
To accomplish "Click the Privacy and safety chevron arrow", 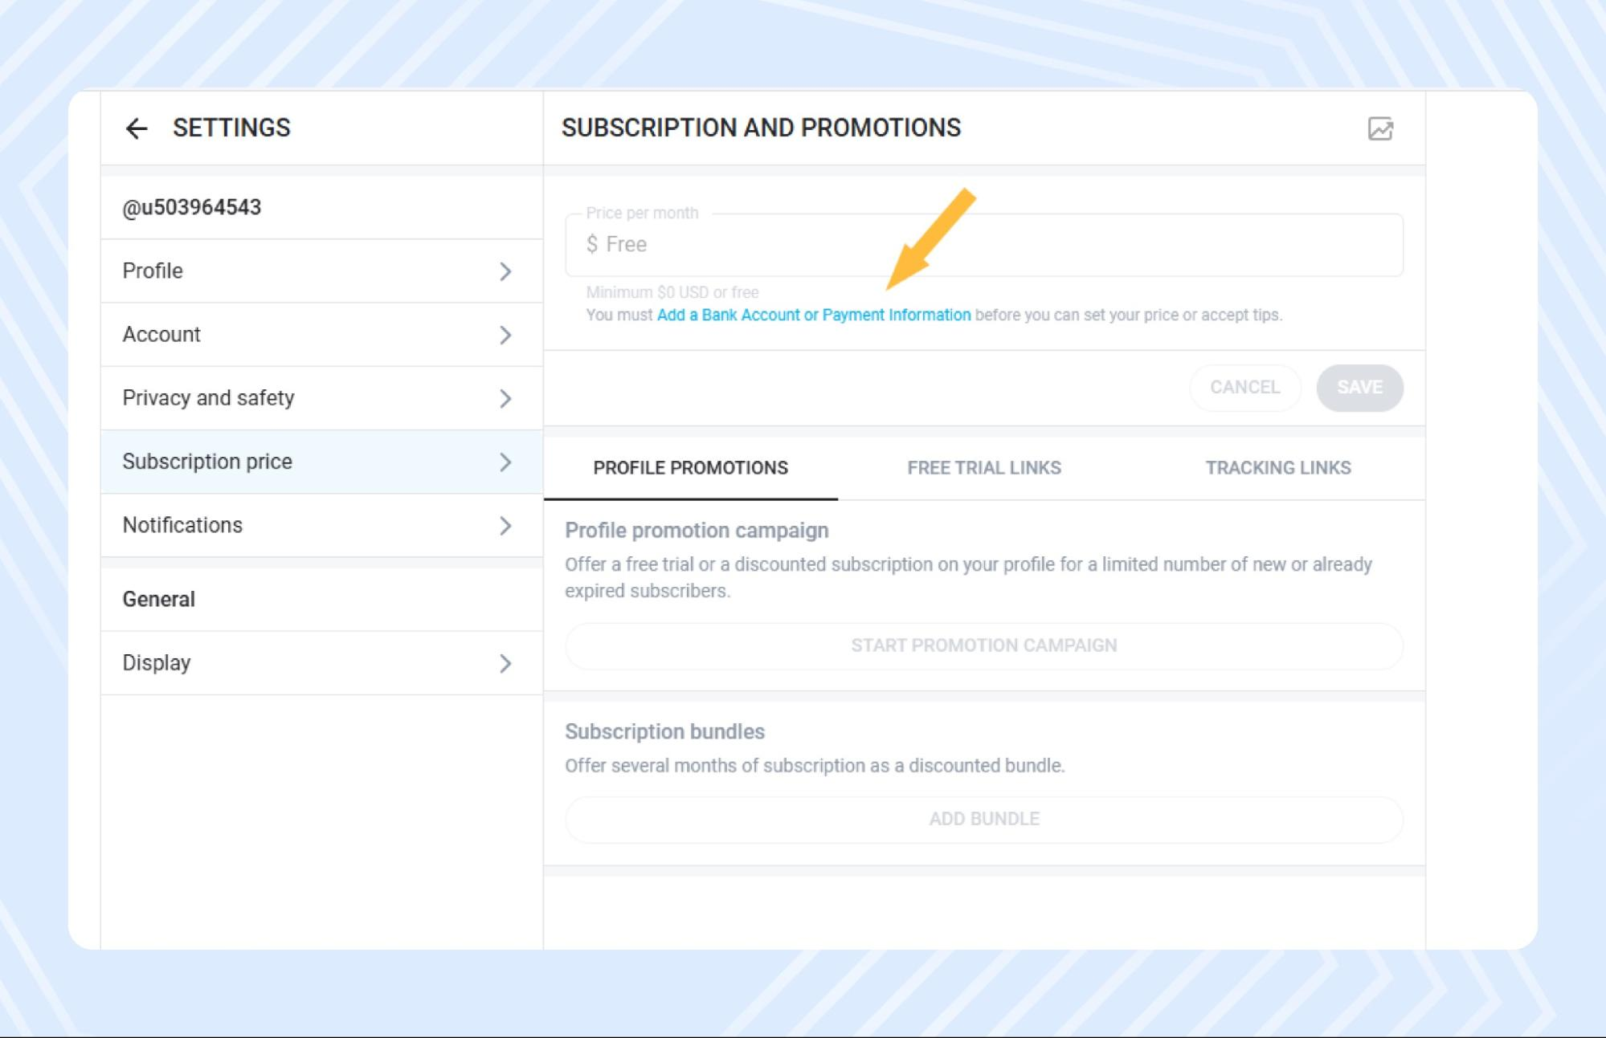I will [x=505, y=398].
